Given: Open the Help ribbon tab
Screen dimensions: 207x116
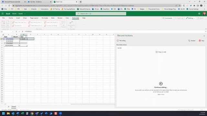Looking at the screenshot, I should click(x=84, y=18).
